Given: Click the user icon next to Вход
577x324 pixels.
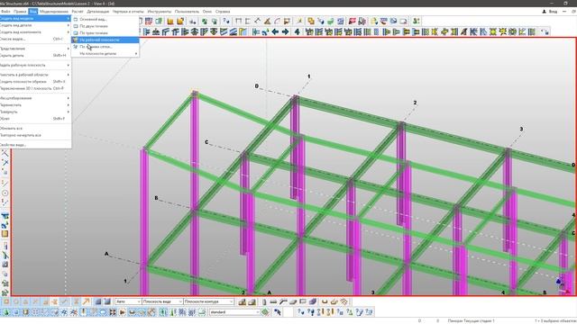Looking at the screenshot, I should pyautogui.click(x=544, y=12).
